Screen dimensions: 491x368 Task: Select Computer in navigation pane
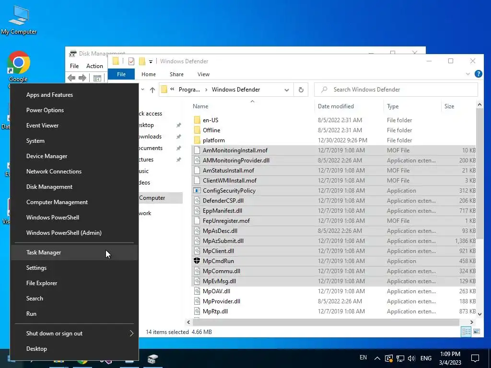pyautogui.click(x=161, y=198)
